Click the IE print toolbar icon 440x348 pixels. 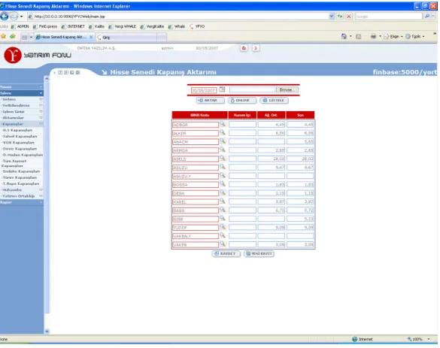pos(373,36)
